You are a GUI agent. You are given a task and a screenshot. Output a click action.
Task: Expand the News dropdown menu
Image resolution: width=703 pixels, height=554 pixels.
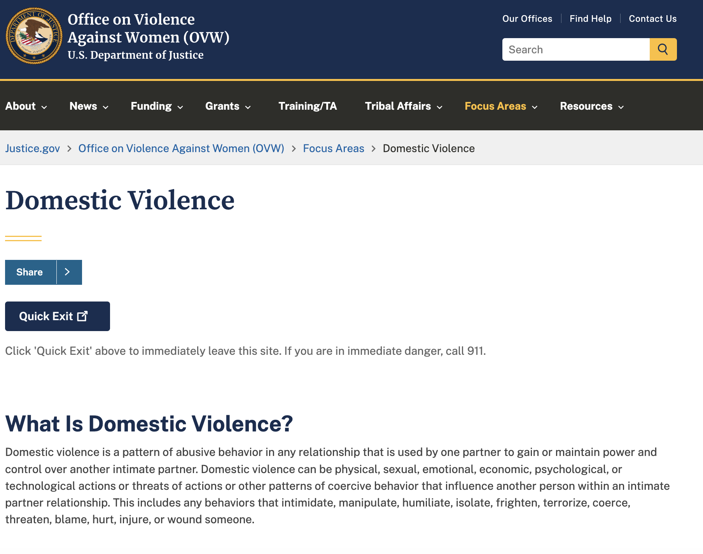(89, 106)
